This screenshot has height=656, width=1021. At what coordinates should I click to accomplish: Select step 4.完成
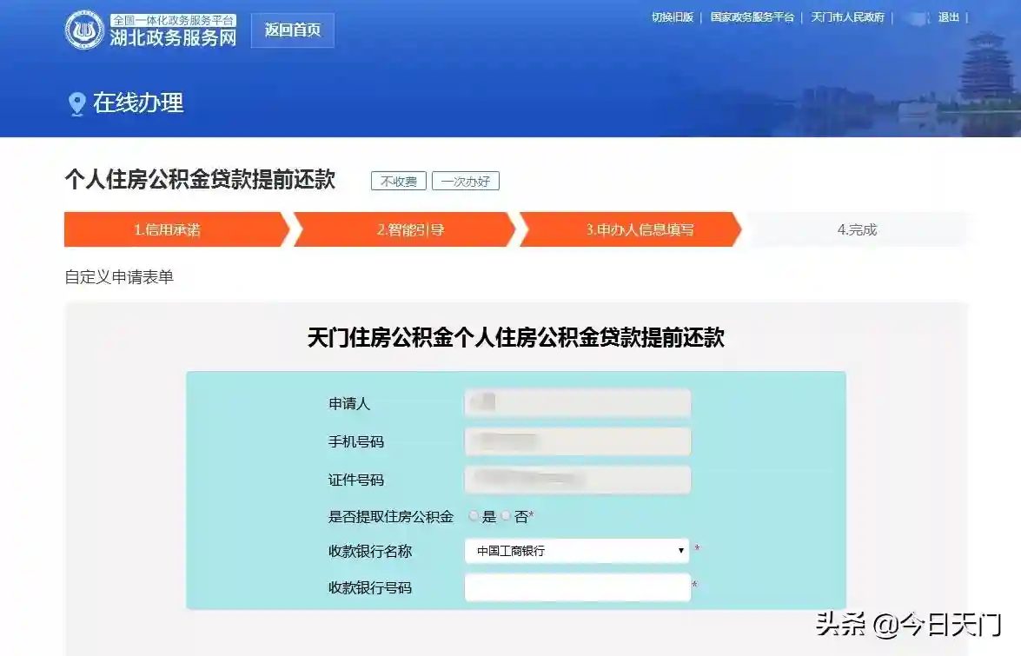[x=857, y=229]
